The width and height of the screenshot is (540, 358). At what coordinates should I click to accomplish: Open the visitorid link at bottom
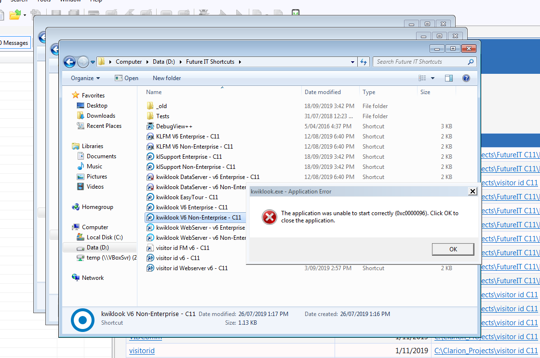pos(142,351)
